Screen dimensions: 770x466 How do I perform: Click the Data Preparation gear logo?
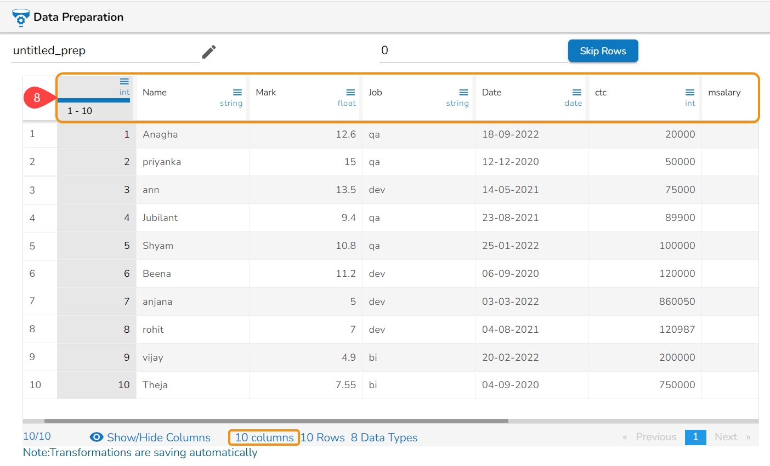click(x=21, y=18)
